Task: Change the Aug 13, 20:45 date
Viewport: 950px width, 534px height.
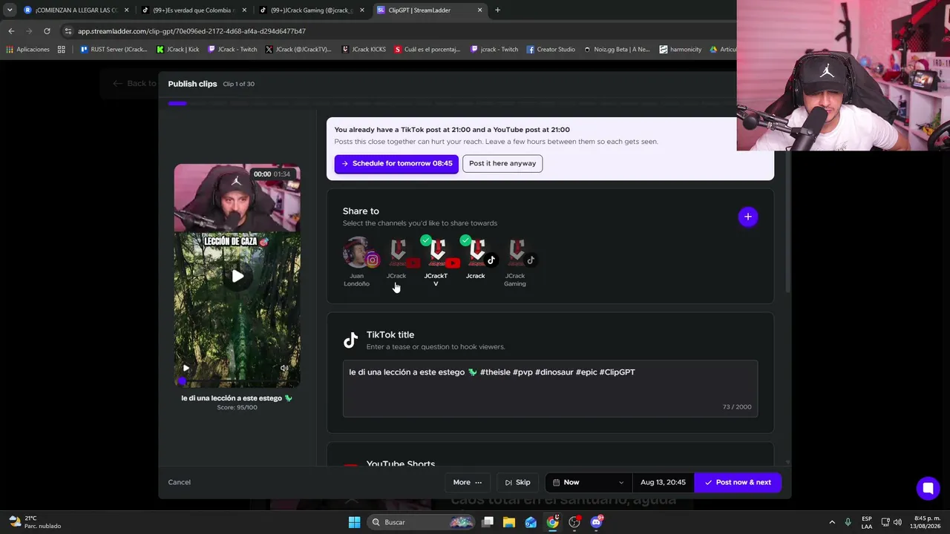Action: coord(663,482)
